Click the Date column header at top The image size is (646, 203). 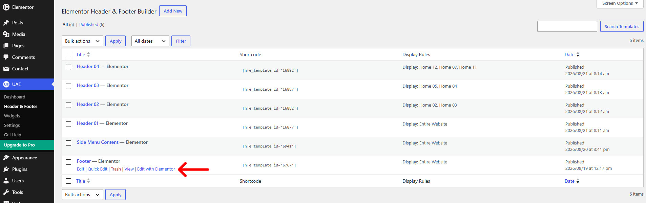(x=569, y=54)
